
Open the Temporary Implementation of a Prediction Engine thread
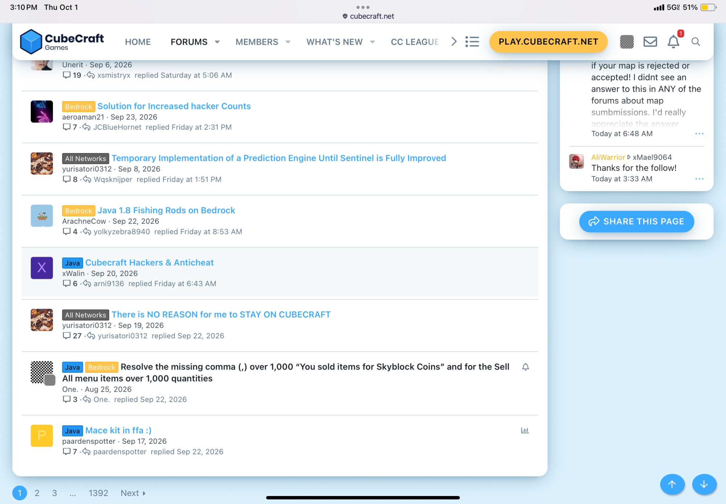coord(279,158)
